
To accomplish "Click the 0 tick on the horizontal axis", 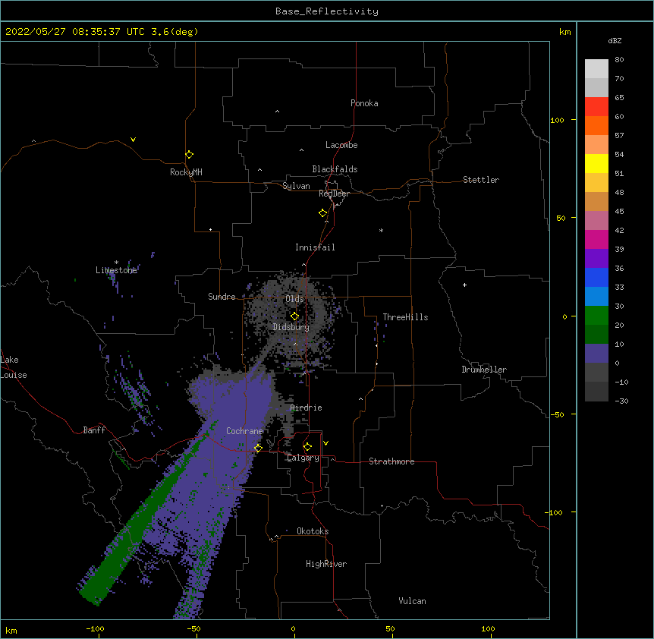I will coord(293,628).
